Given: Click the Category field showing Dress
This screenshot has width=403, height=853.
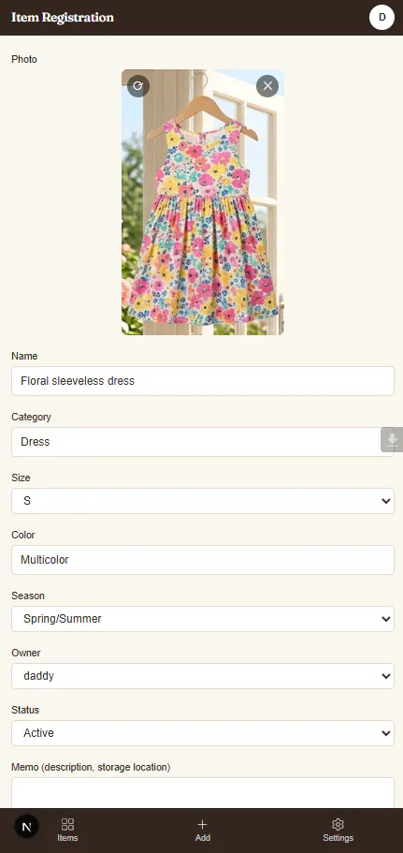Looking at the screenshot, I should [203, 442].
